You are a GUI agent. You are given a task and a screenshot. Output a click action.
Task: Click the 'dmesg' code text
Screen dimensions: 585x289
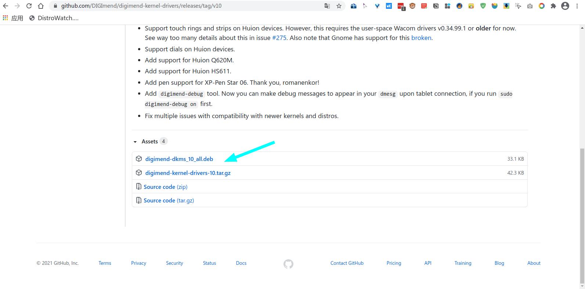(x=388, y=94)
